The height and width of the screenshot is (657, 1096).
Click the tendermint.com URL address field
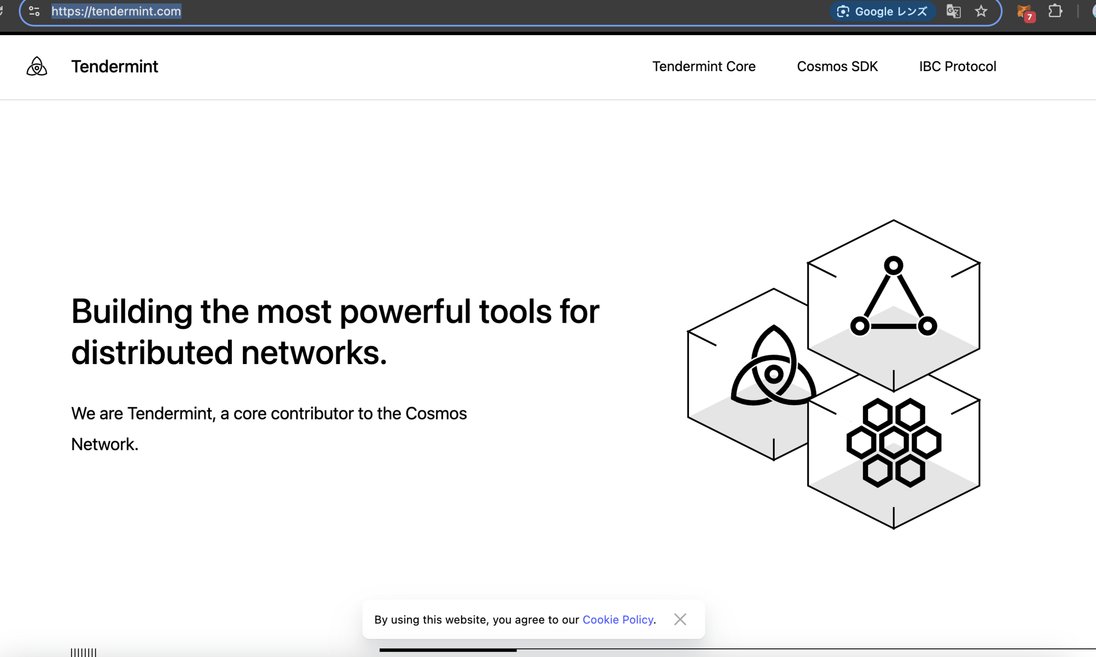(x=116, y=11)
